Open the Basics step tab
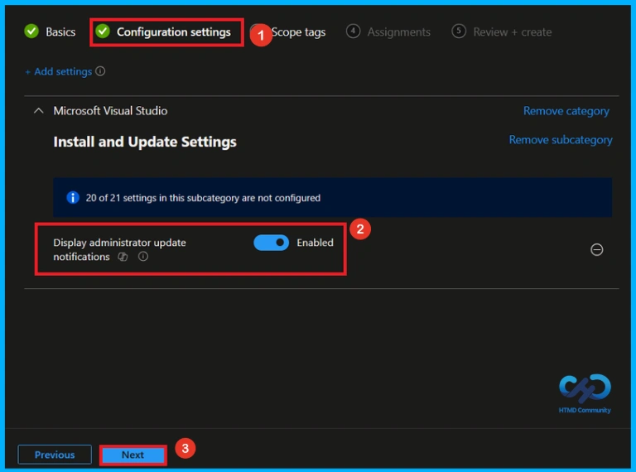The width and height of the screenshot is (636, 472). (50, 31)
